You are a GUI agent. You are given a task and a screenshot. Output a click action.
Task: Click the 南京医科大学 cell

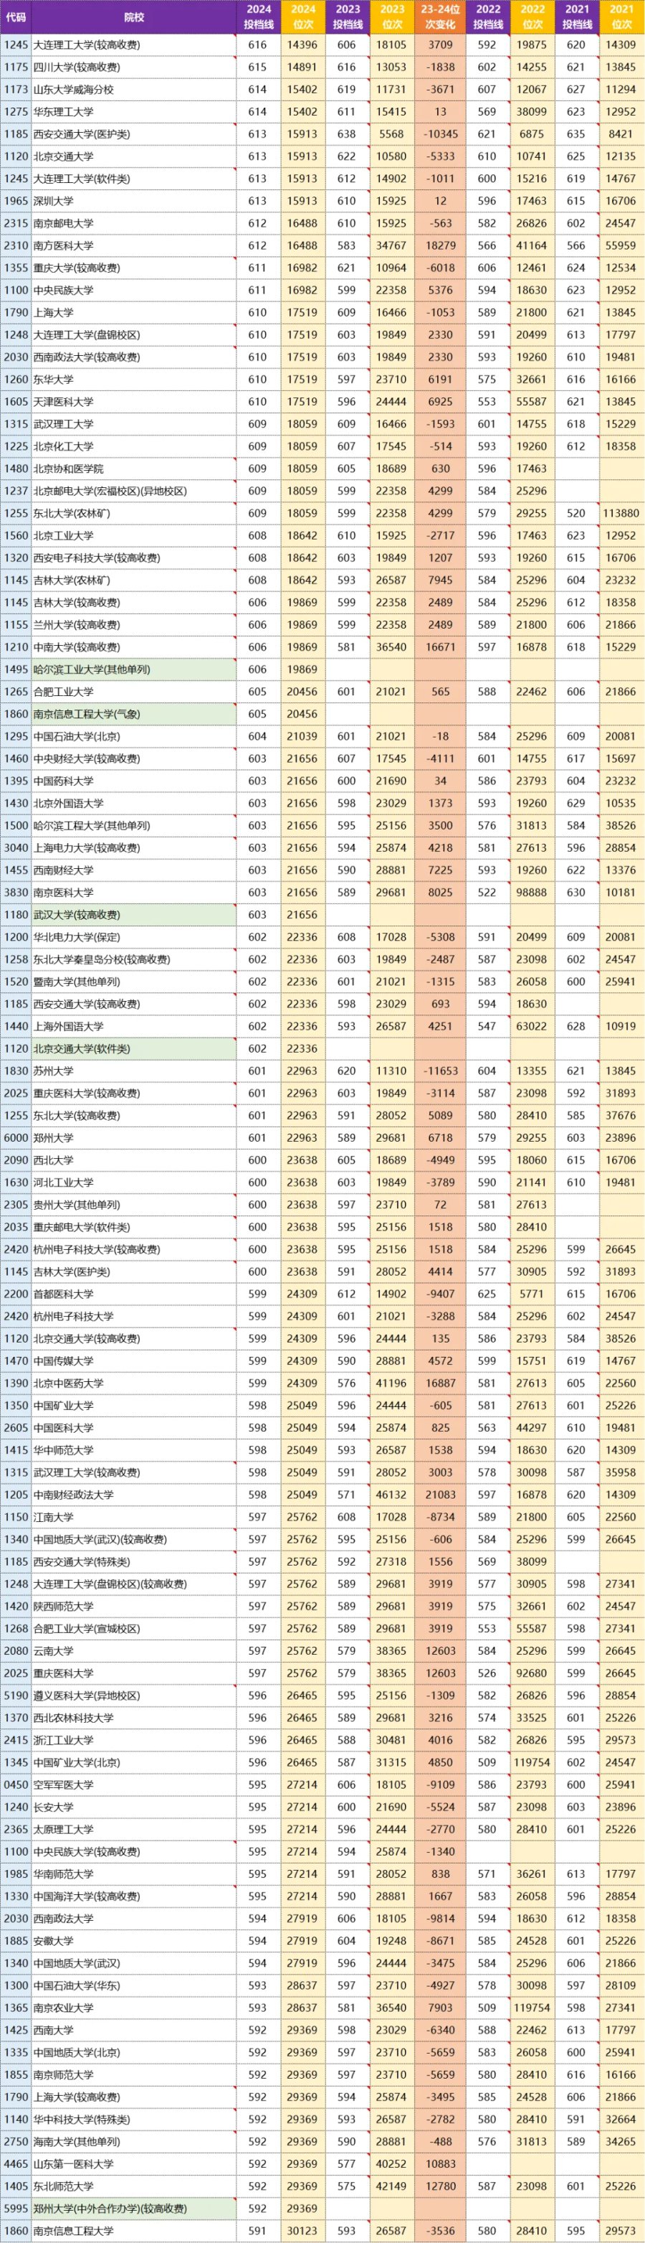click(134, 893)
